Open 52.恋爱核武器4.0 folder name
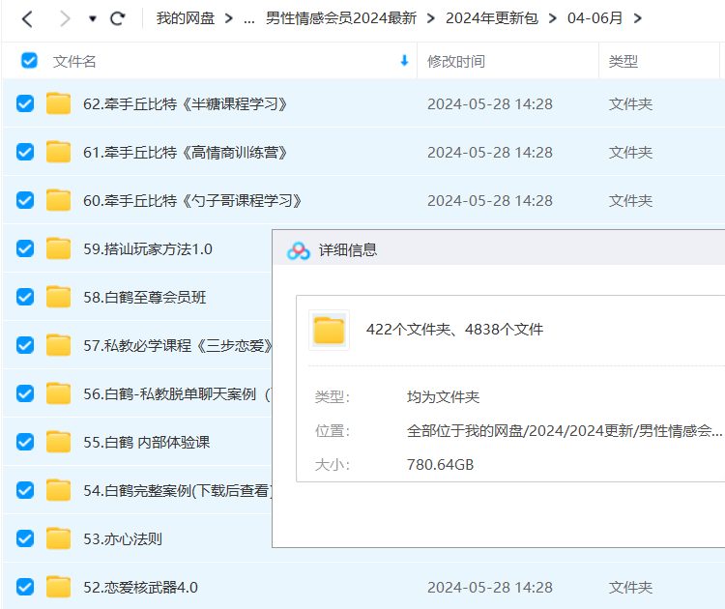Viewport: 725px width, 609px height. click(x=140, y=588)
